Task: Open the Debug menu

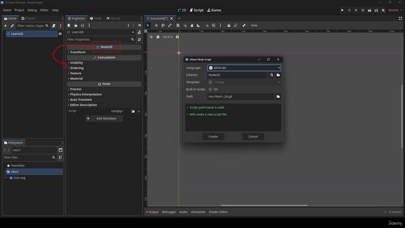Action: click(32, 10)
